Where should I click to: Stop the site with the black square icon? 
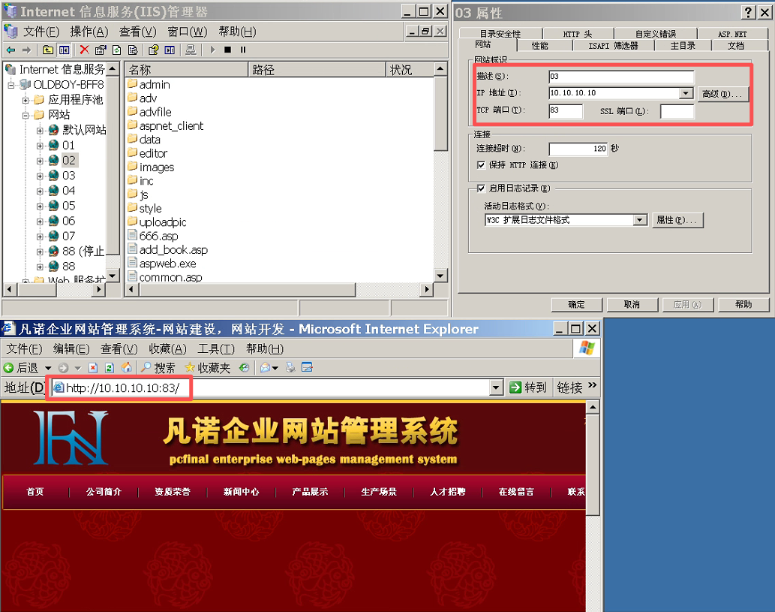click(227, 50)
